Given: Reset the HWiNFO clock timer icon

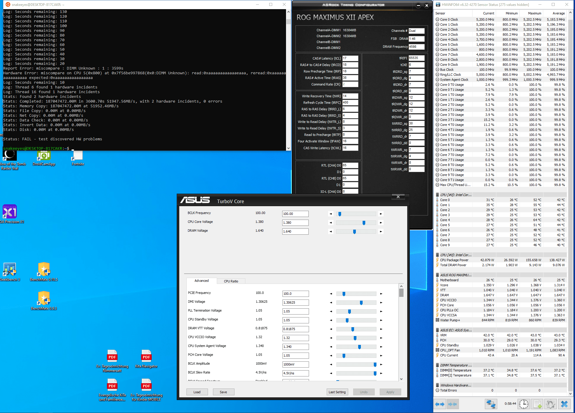Looking at the screenshot, I should point(523,404).
